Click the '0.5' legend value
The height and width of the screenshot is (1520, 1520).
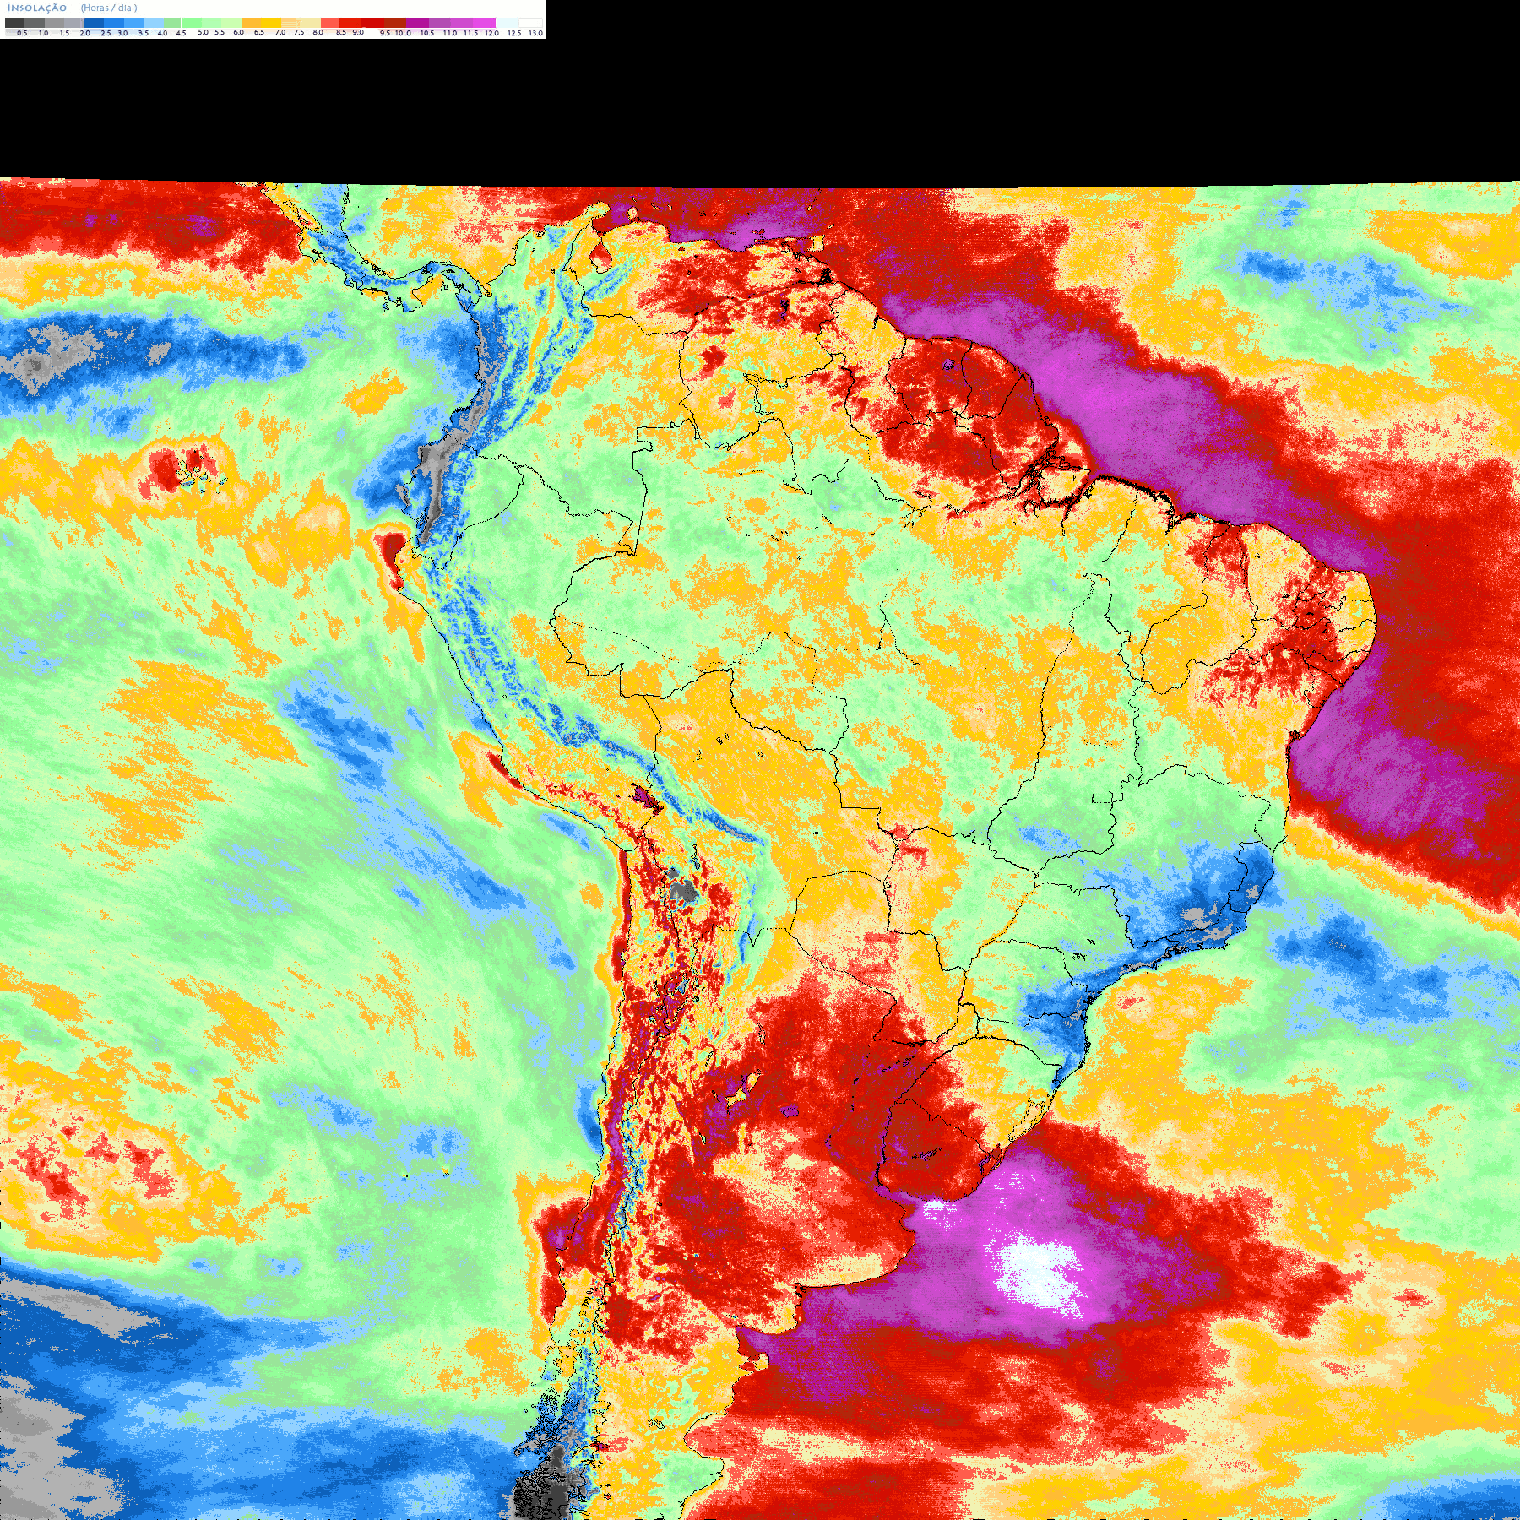pyautogui.click(x=22, y=33)
